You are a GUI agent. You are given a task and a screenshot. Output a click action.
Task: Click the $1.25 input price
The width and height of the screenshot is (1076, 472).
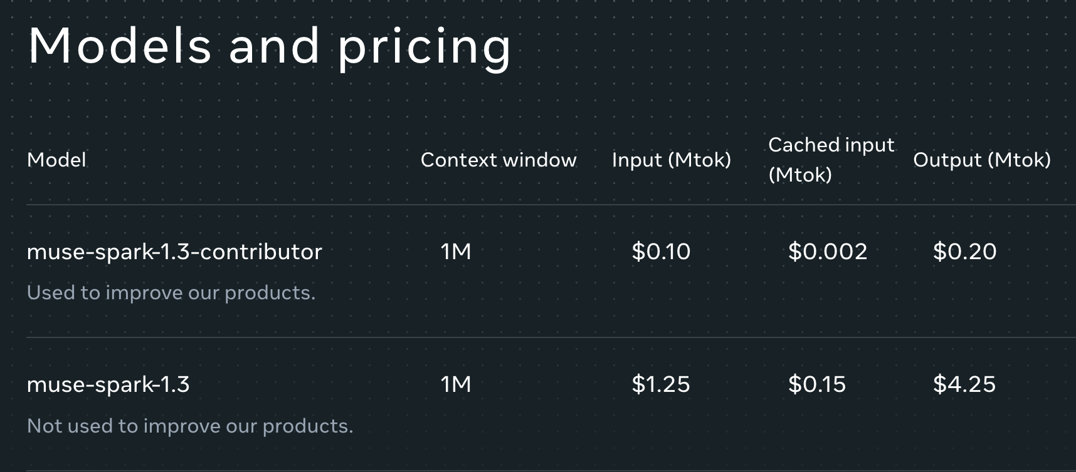[661, 384]
